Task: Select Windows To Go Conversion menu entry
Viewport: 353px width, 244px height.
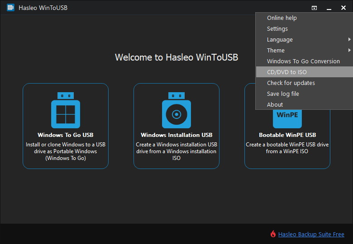Action: (x=305, y=61)
